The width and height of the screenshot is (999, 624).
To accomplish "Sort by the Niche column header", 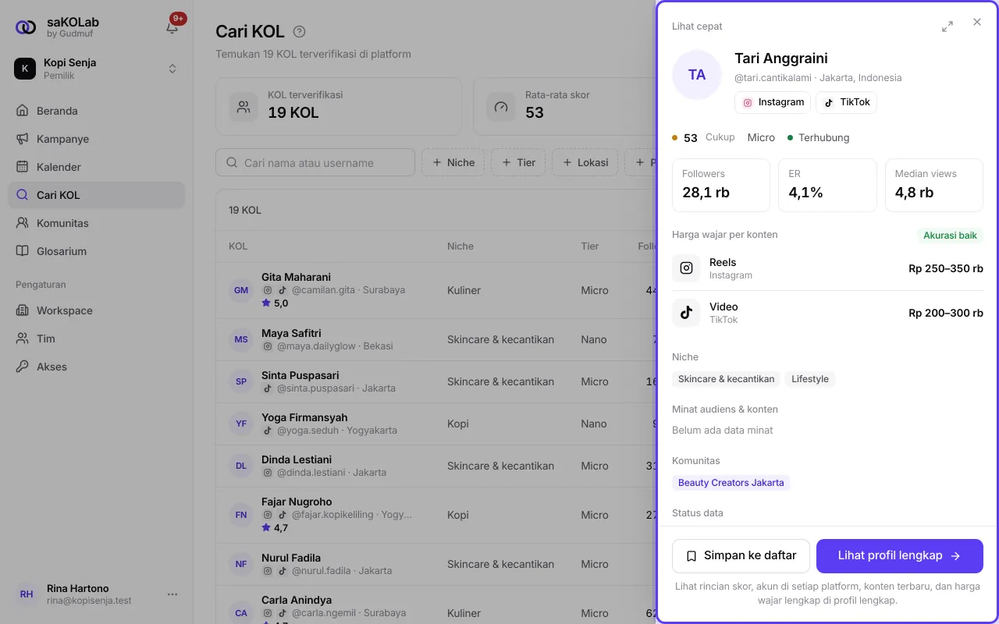I will (x=460, y=246).
